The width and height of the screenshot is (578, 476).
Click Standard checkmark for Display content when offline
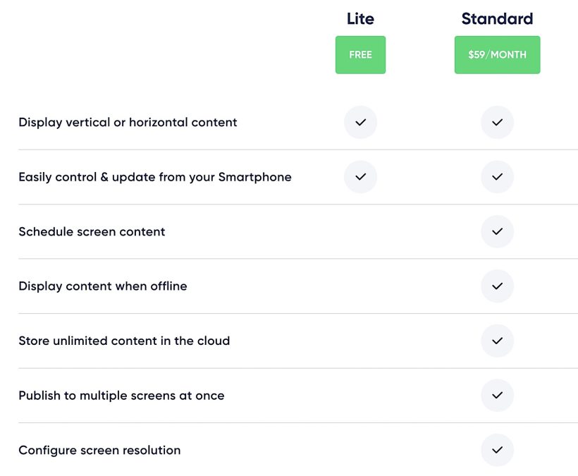[497, 286]
